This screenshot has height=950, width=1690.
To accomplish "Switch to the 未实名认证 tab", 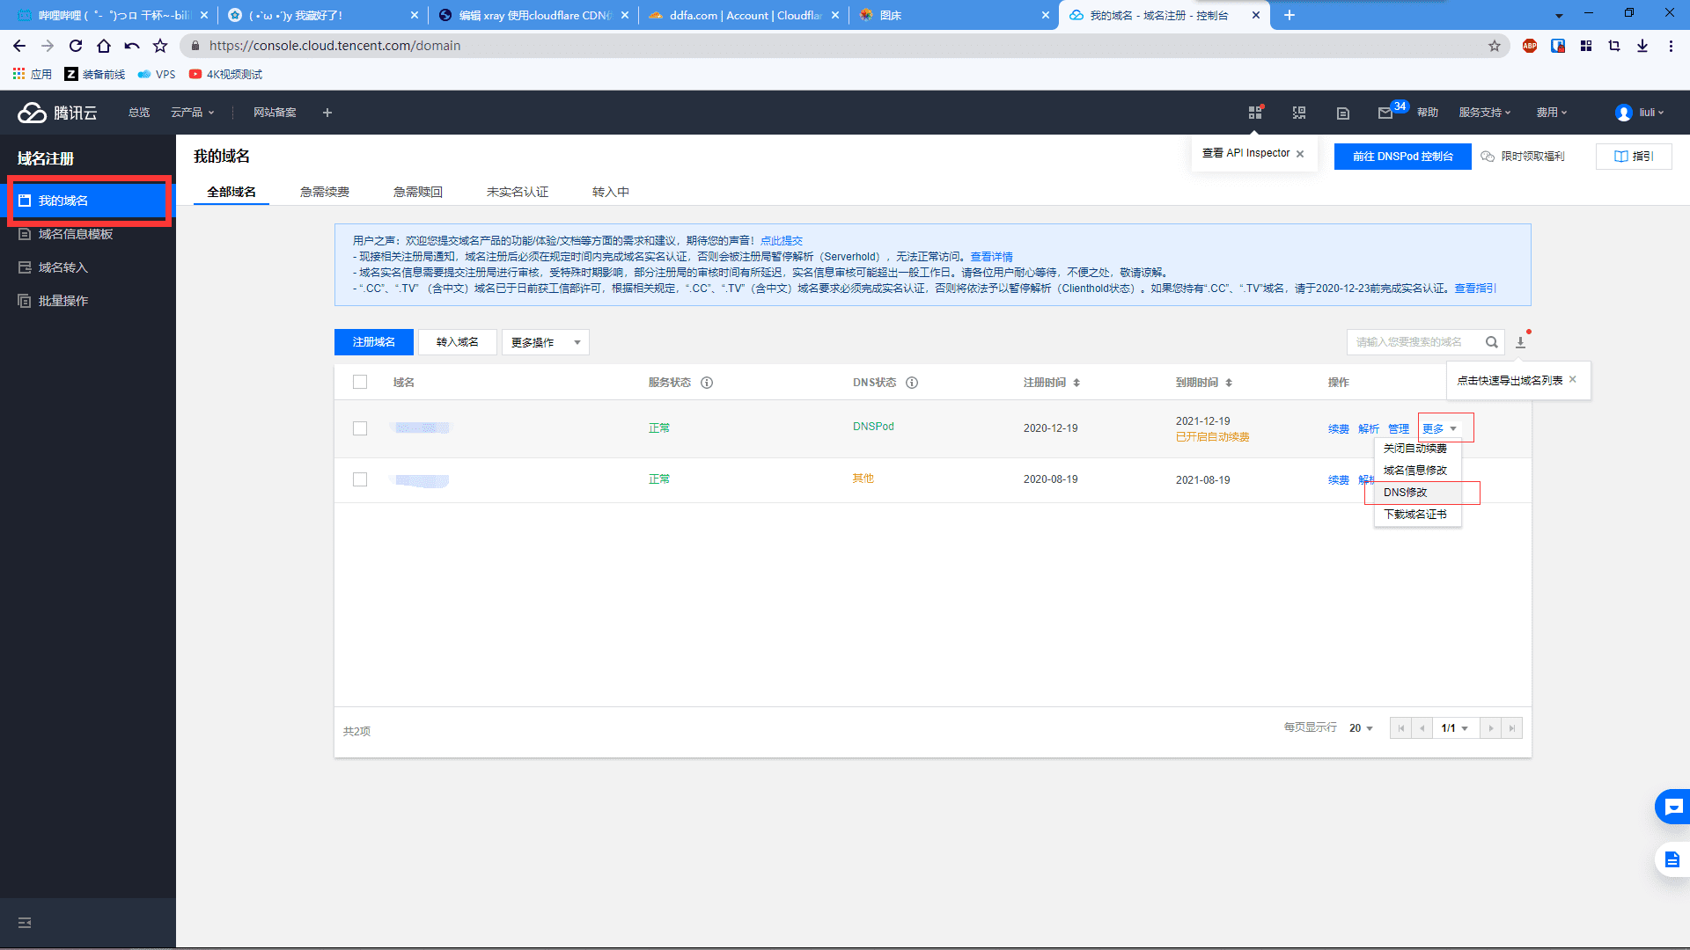I will [518, 191].
